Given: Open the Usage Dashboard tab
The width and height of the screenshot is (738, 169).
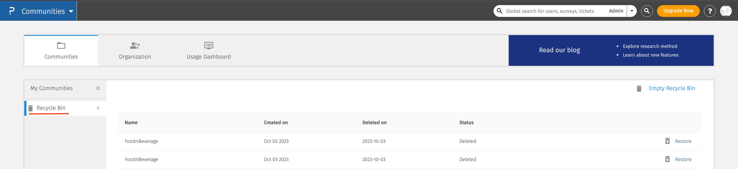Looking at the screenshot, I should coord(209,50).
